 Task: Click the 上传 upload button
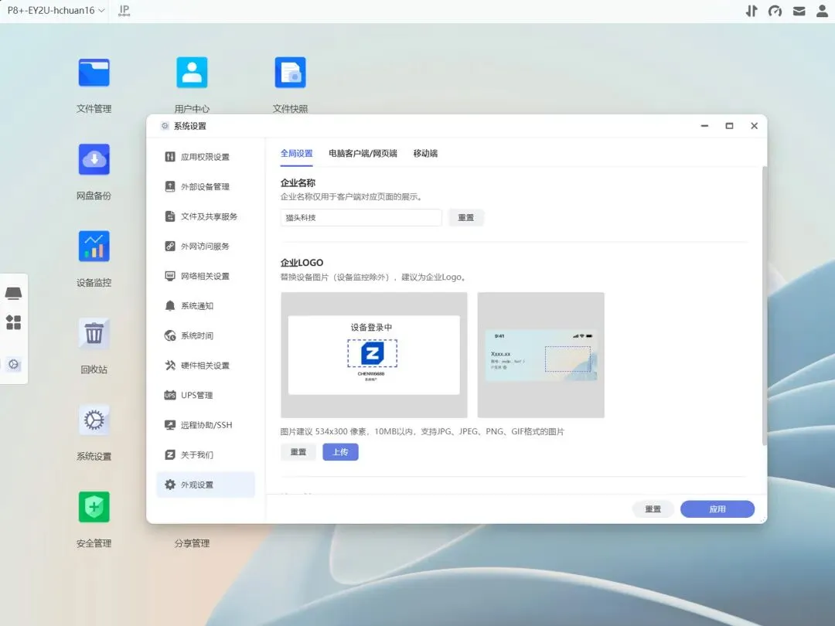pyautogui.click(x=340, y=452)
